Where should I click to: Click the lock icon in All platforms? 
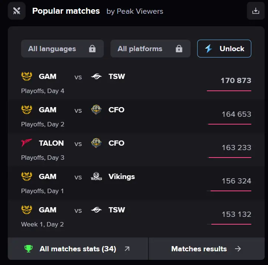(179, 49)
